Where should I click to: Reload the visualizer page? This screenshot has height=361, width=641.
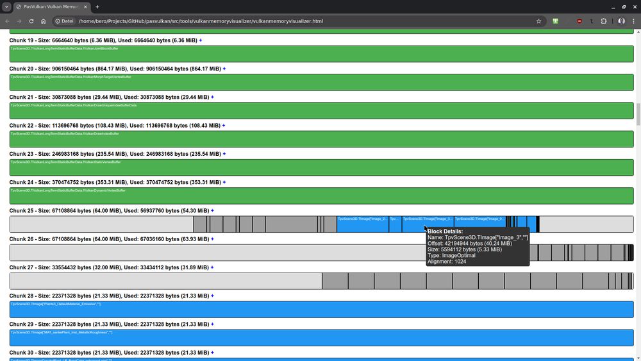31,21
